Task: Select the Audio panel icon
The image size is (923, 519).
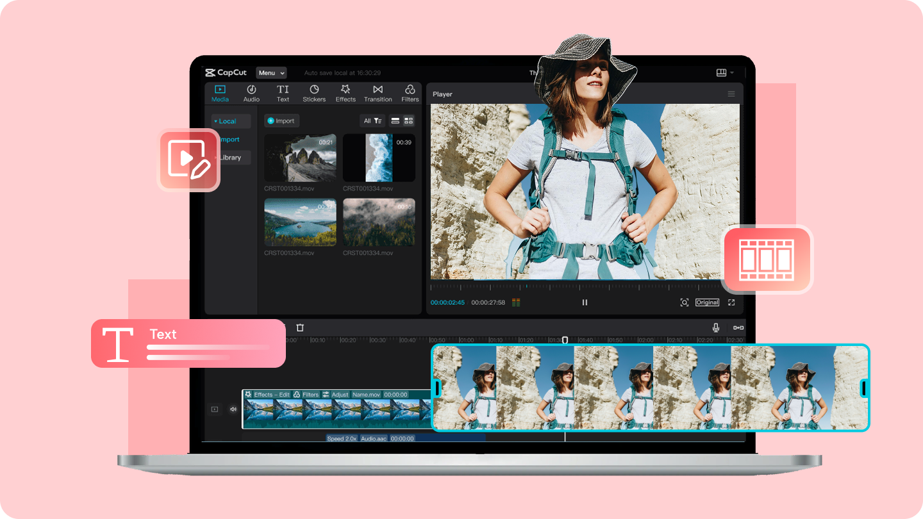Action: pyautogui.click(x=251, y=93)
